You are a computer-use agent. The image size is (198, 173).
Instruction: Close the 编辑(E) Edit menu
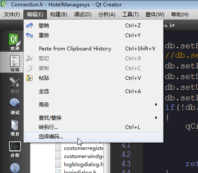coord(35,15)
